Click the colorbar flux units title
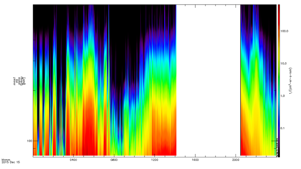Viewport: 301px width, 169px height. pyautogui.click(x=292, y=80)
